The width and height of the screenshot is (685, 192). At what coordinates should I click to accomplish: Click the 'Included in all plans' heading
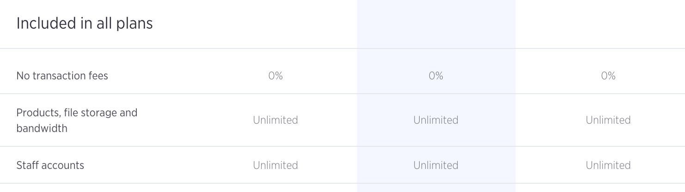click(85, 24)
